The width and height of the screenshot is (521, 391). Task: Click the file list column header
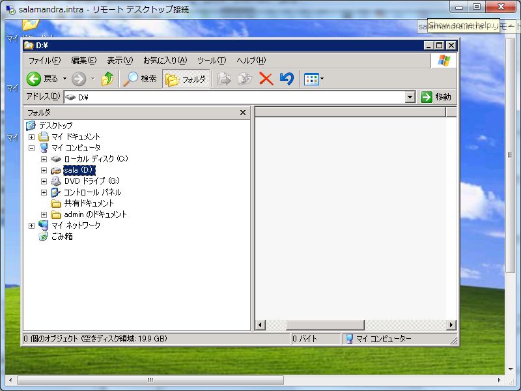[350, 112]
